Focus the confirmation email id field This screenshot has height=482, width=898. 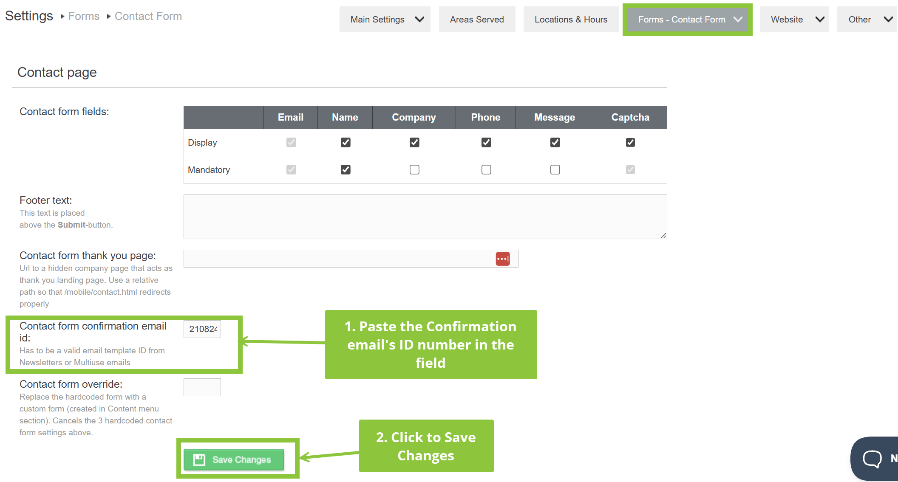click(x=202, y=329)
